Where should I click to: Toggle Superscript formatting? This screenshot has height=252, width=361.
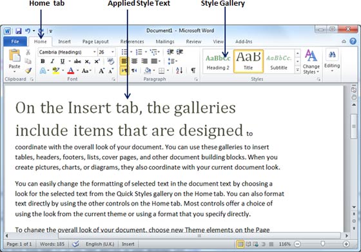(97, 61)
